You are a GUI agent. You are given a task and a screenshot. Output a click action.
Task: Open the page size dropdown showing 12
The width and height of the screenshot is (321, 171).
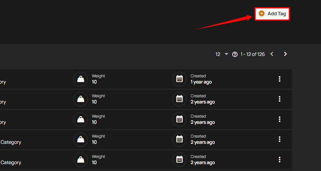click(222, 54)
